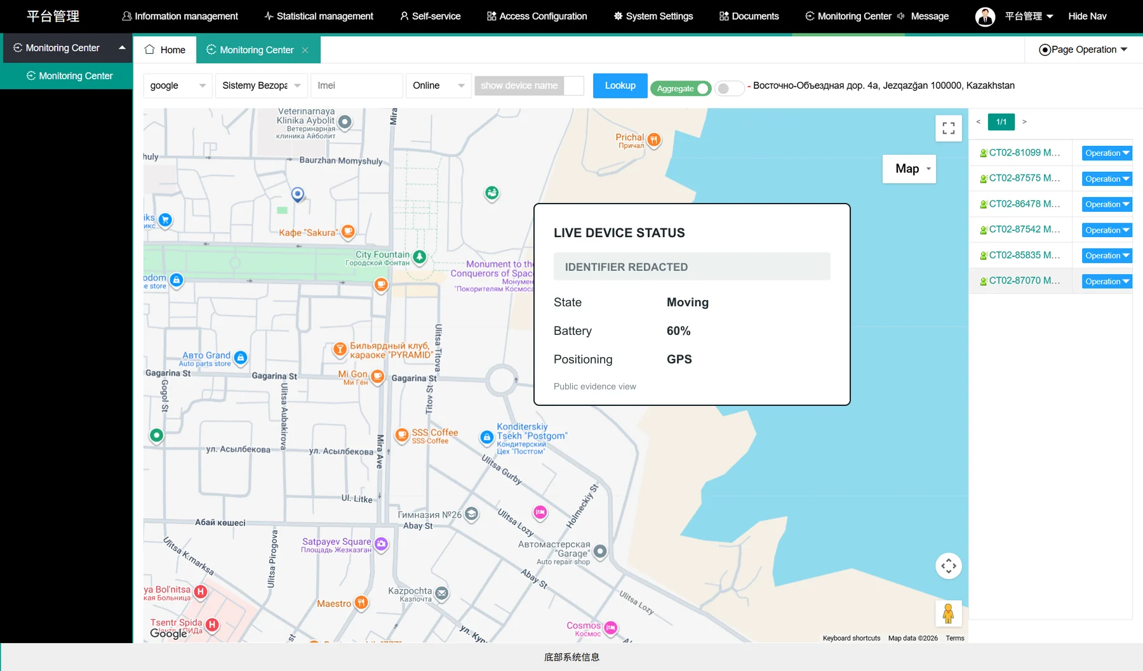Select page 1/1 indicator
The height and width of the screenshot is (671, 1143).
click(1001, 122)
